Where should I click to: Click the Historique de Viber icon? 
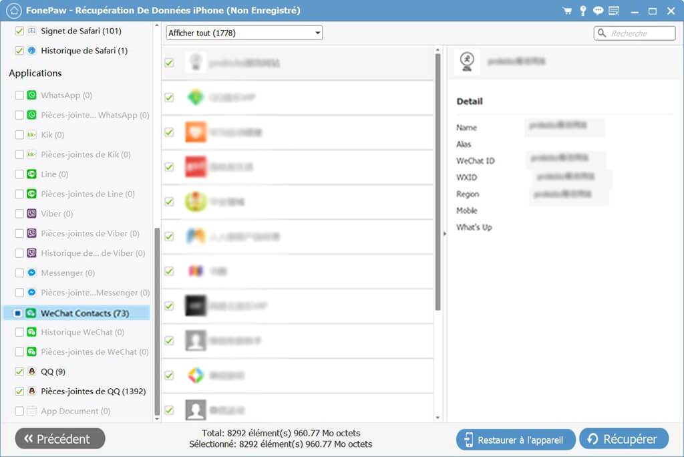(x=32, y=253)
